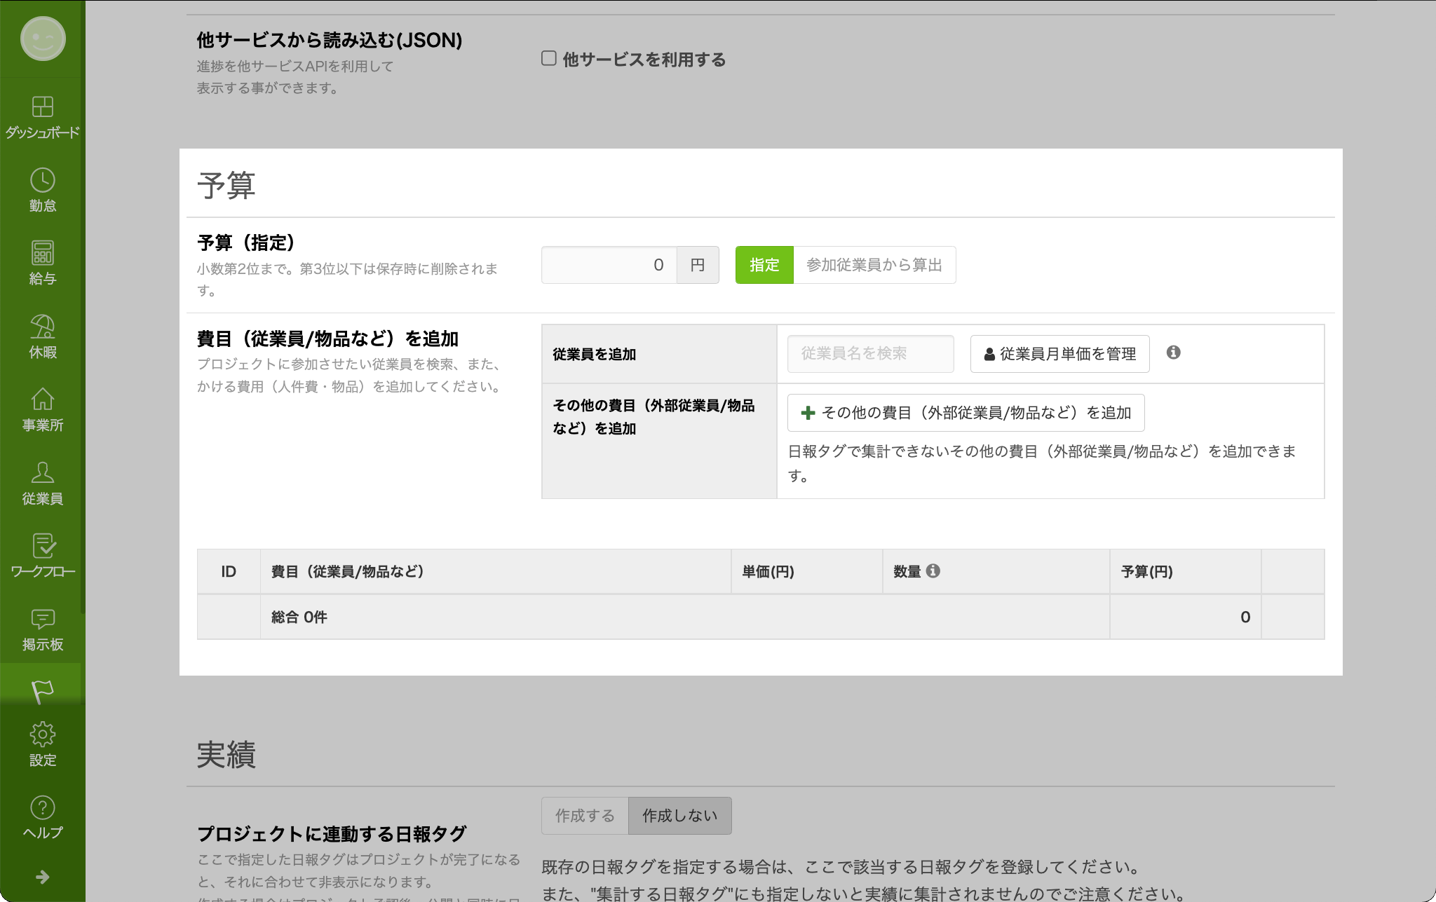Enable 他サービスを利用する checkbox
Image resolution: width=1436 pixels, height=902 pixels.
pyautogui.click(x=549, y=58)
